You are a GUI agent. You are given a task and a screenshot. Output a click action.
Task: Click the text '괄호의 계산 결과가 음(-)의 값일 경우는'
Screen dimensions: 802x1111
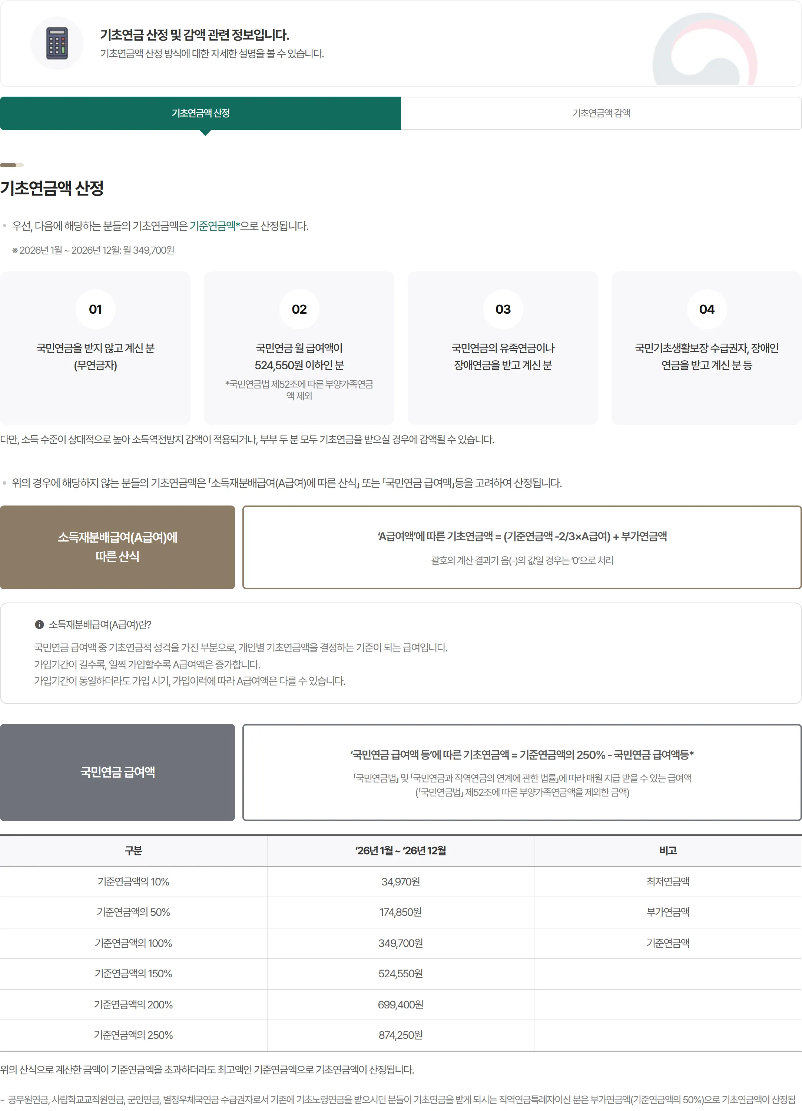(500, 560)
